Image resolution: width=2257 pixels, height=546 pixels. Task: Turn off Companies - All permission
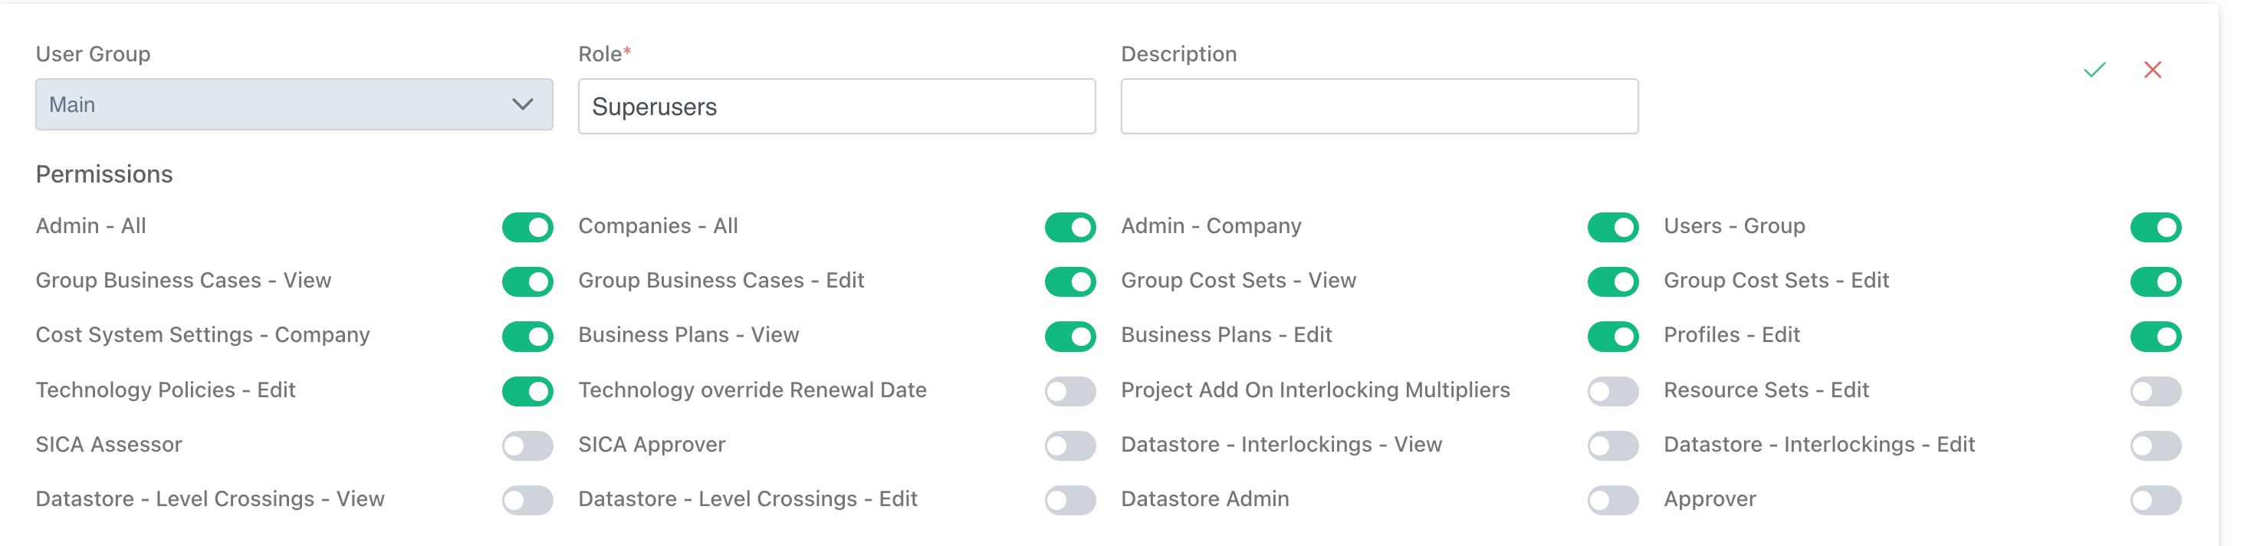point(1069,227)
